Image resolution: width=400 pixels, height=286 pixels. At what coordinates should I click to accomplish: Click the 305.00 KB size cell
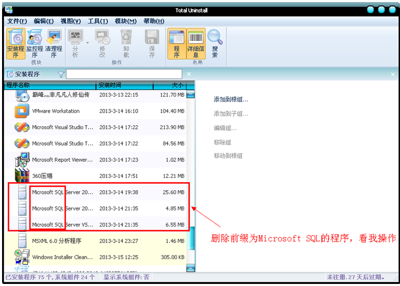click(172, 257)
